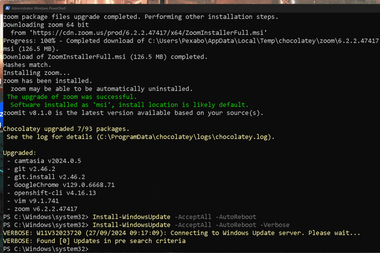The height and width of the screenshot is (253, 380).
Task: Click the 'Upgraded:' heading
Action: (20, 153)
